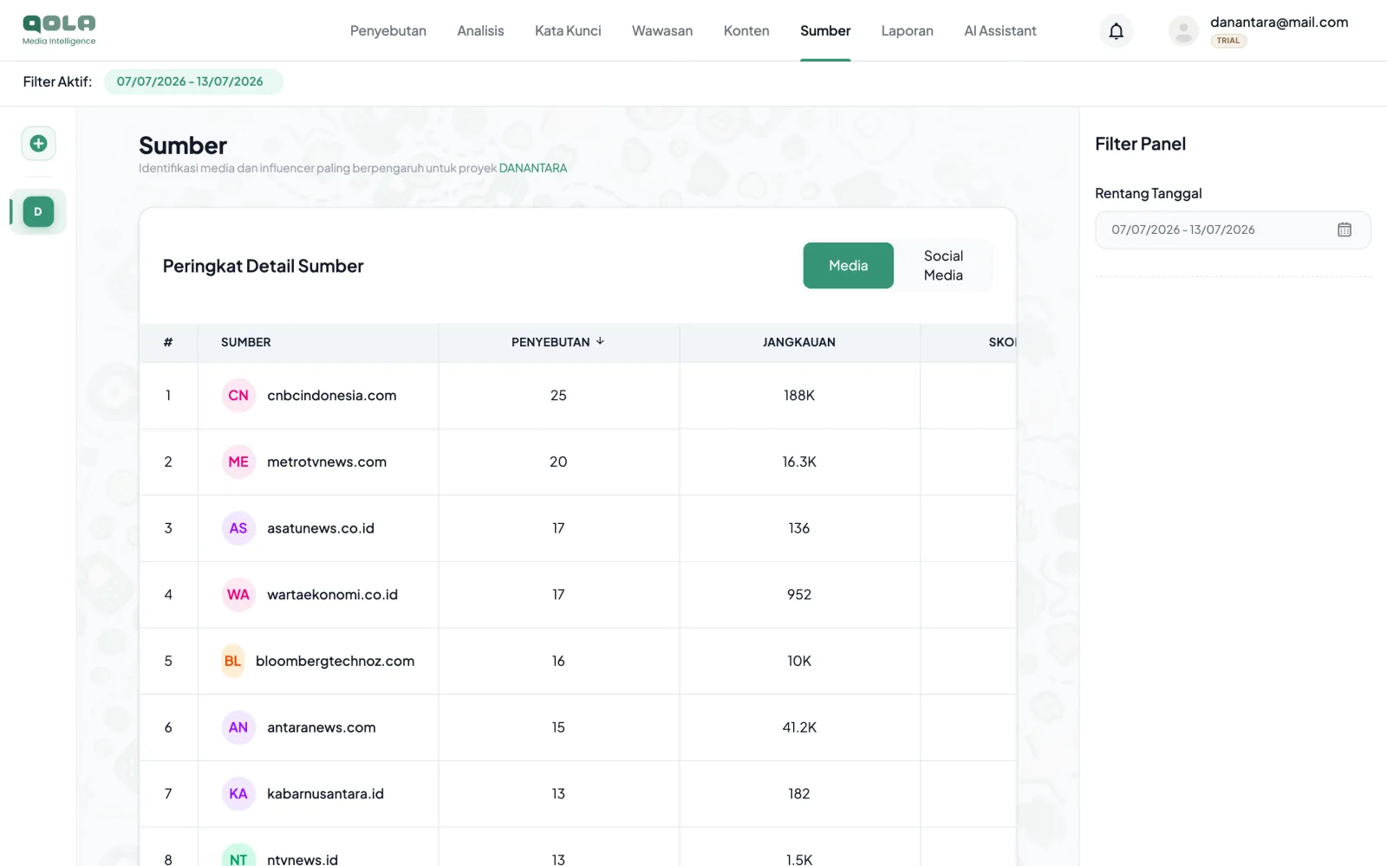Viewport: 1387px width, 866px height.
Task: Click the BL source badge
Action: pyautogui.click(x=232, y=662)
